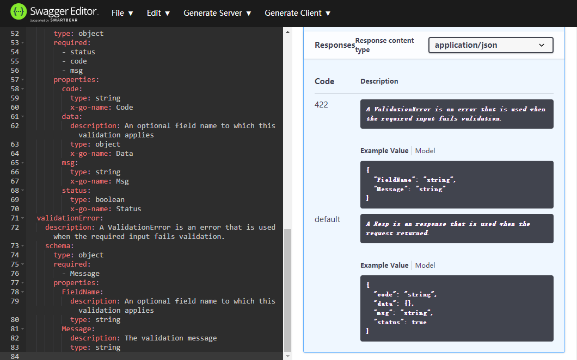The image size is (577, 360).
Task: Click the default Resp description box
Action: point(457,229)
